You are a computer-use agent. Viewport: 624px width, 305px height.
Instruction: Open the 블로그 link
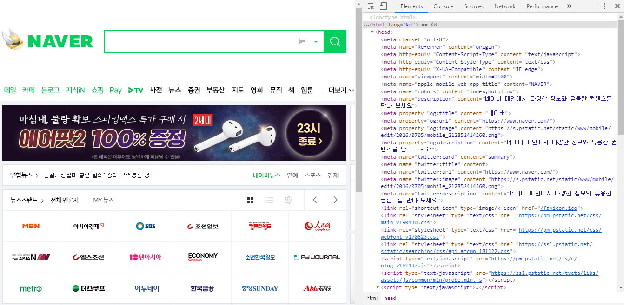tap(50, 90)
